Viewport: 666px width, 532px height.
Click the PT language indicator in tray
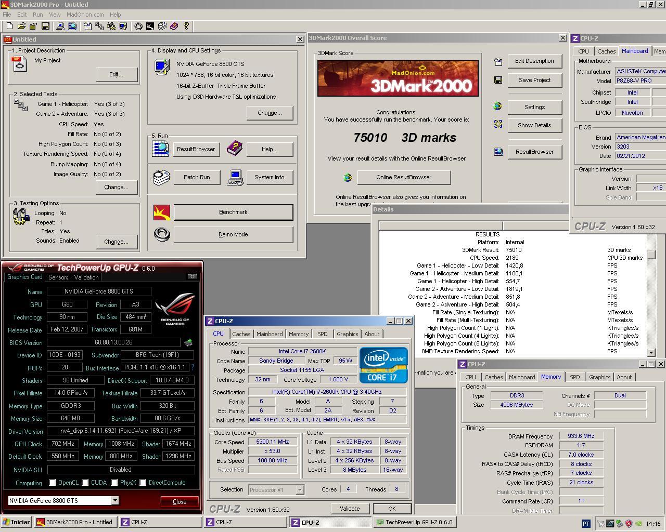586,523
